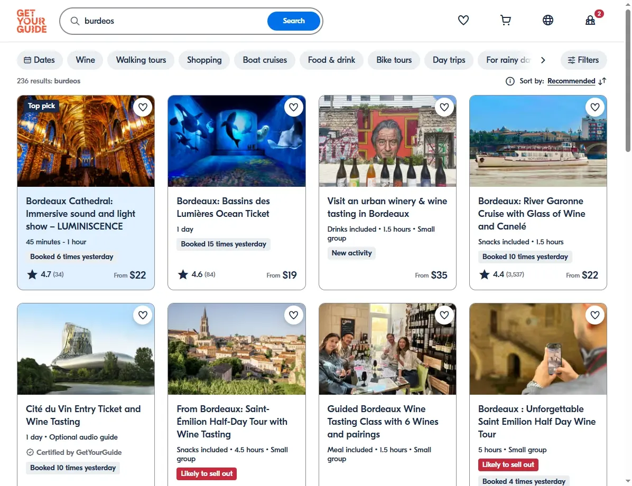Image resolution: width=632 pixels, height=486 pixels.
Task: Open the Dates picker chip
Action: tap(40, 60)
